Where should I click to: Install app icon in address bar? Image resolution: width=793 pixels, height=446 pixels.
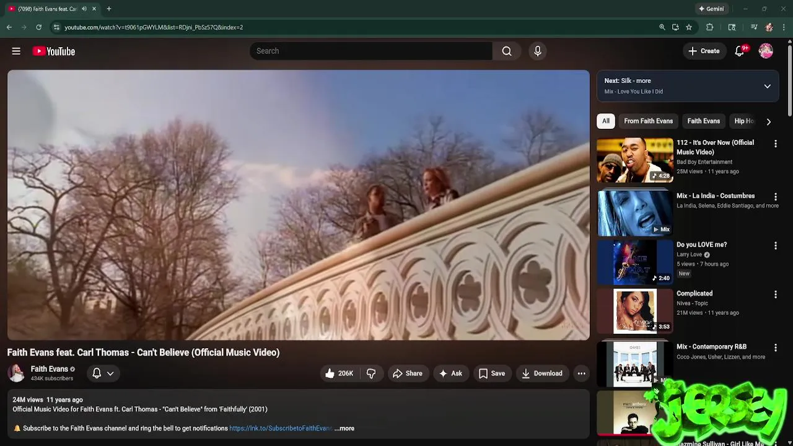pos(675,27)
